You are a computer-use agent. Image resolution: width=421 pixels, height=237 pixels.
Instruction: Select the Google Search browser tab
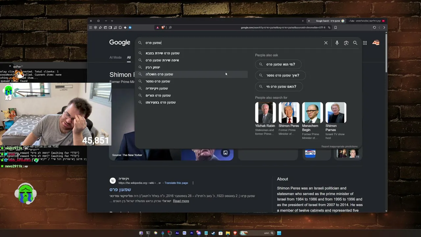click(326, 21)
